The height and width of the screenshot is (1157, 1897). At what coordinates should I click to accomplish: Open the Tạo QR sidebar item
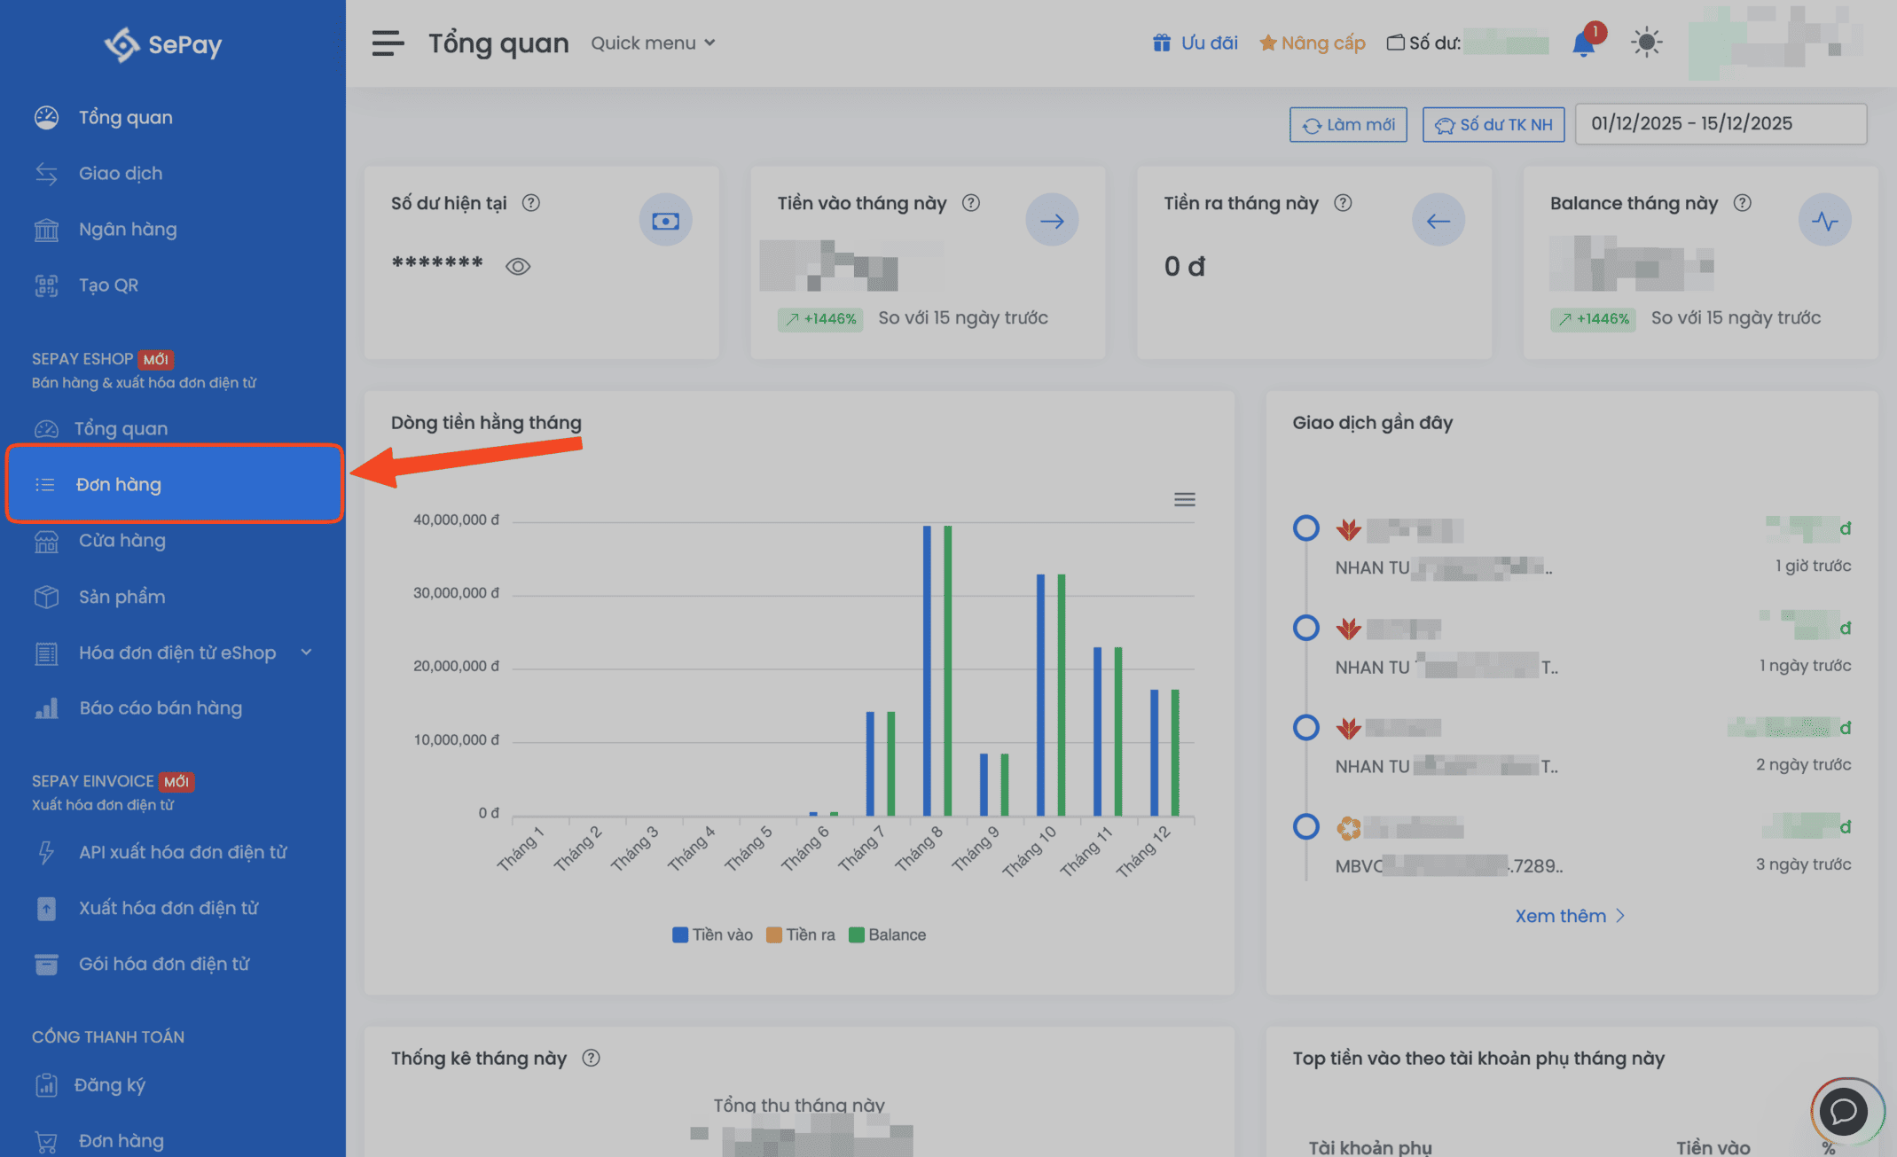click(x=108, y=285)
